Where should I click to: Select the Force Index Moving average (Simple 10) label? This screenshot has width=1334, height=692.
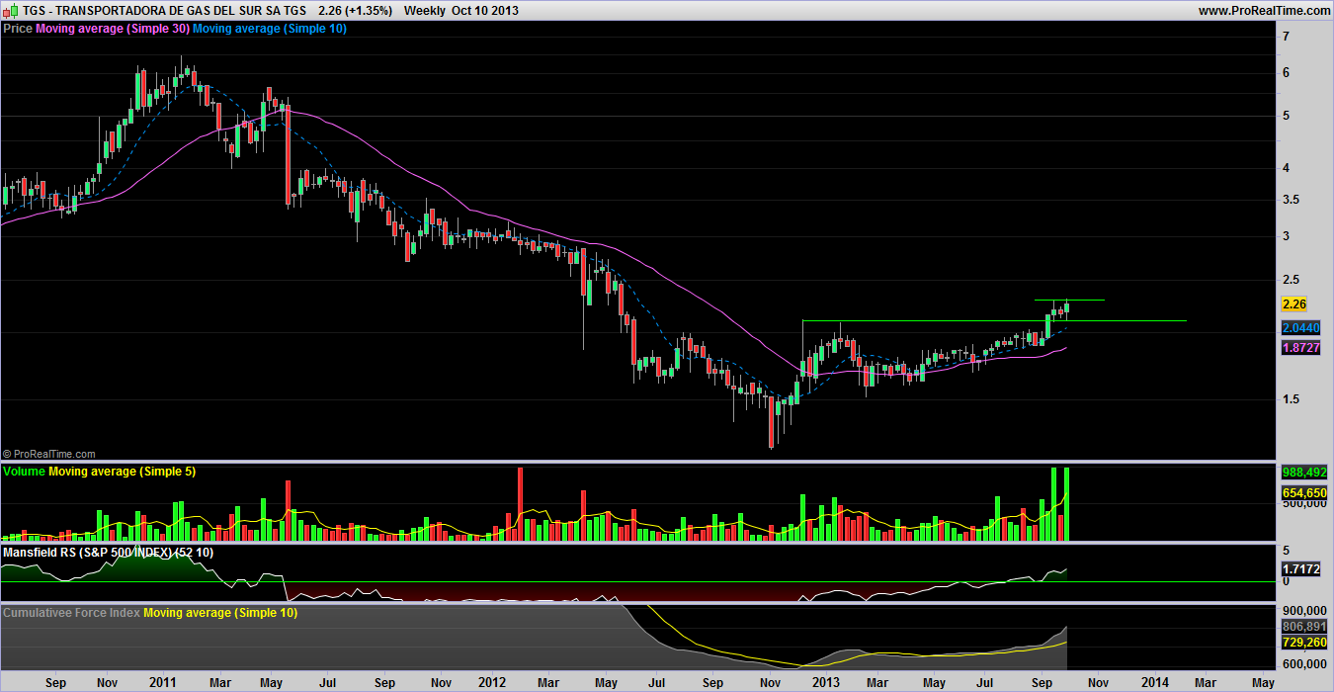point(220,613)
